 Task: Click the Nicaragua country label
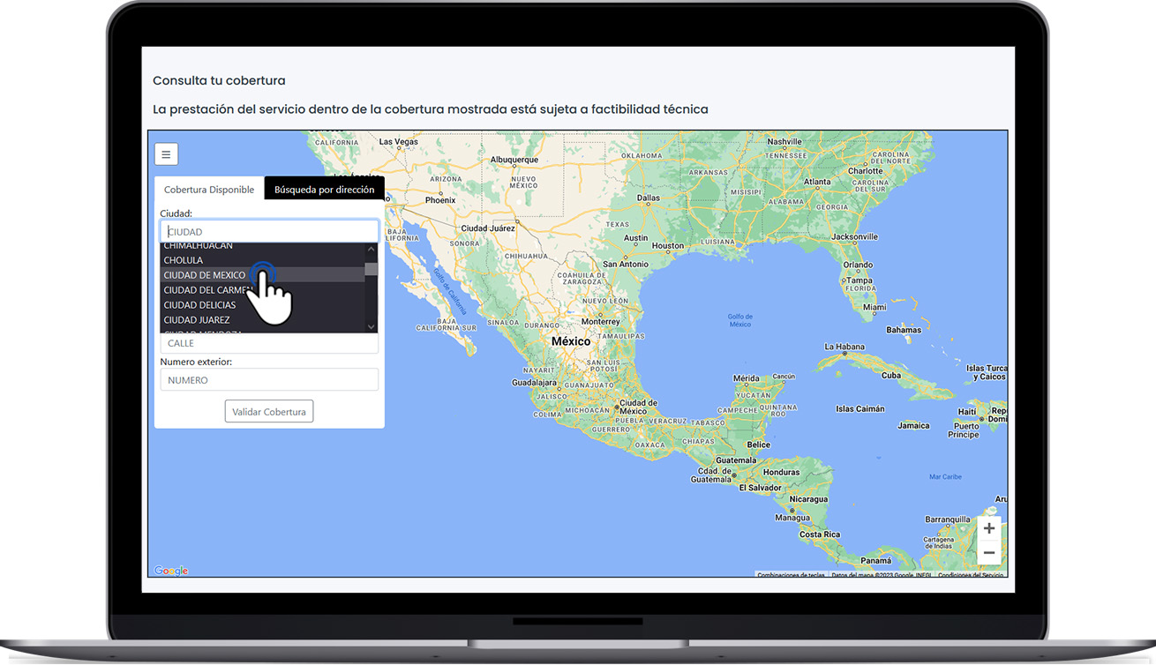coord(809,498)
